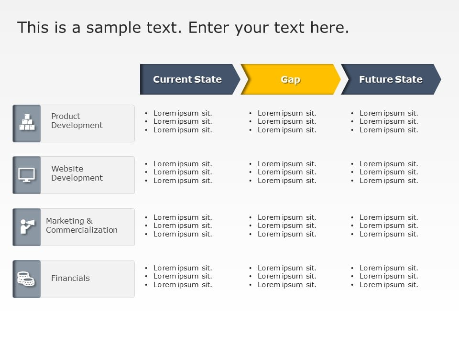
Task: Select the Financials label box
Action: tap(87, 279)
